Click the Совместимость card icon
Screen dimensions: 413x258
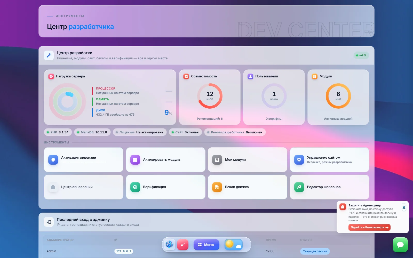point(186,76)
